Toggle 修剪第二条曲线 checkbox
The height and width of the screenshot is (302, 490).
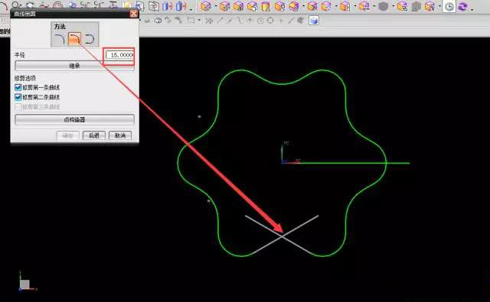click(18, 97)
